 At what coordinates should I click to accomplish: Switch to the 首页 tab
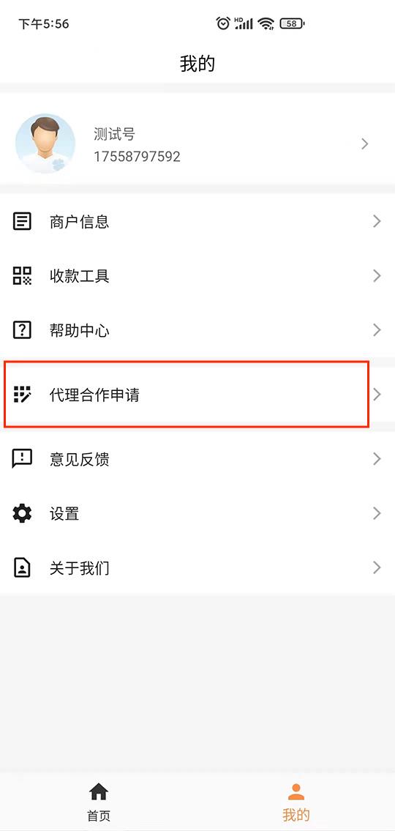[x=99, y=802]
